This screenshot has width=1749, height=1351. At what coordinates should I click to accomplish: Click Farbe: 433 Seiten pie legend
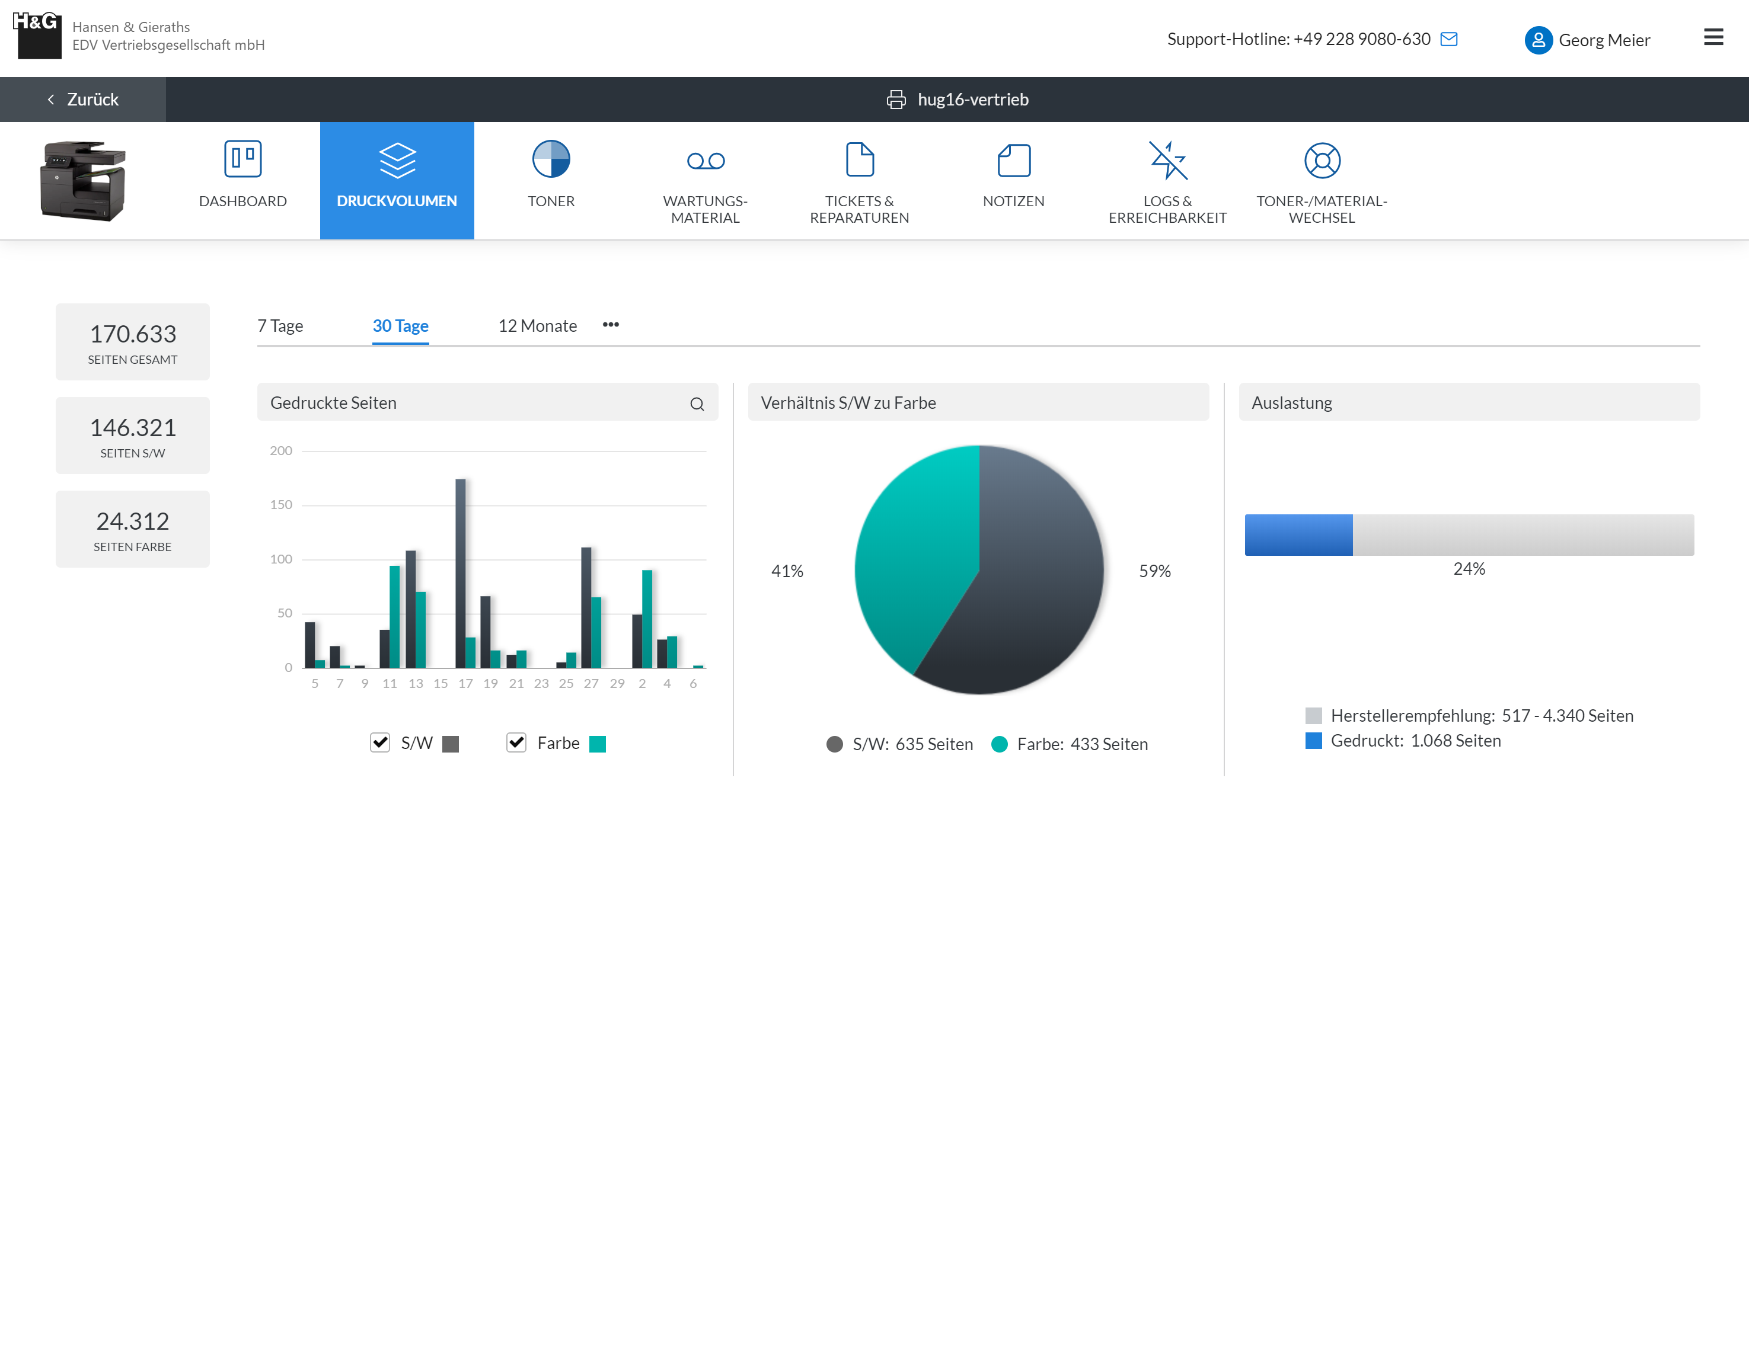[1069, 744]
